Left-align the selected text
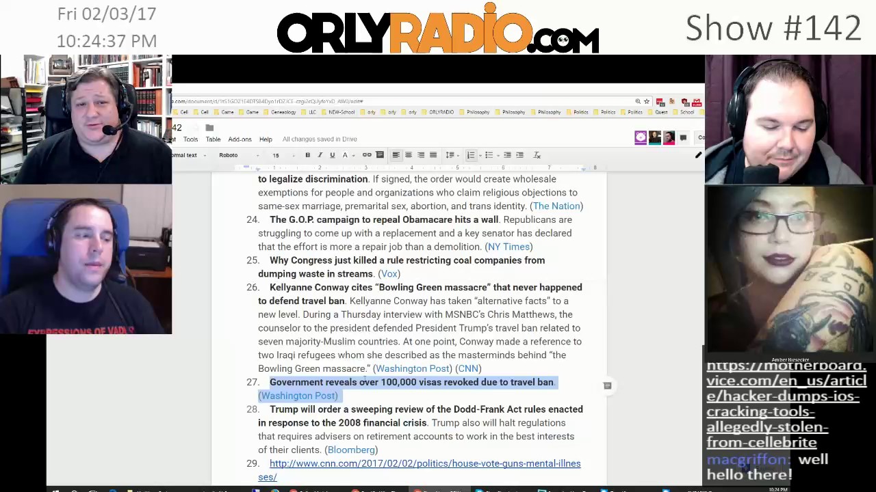876x492 pixels. click(x=396, y=155)
